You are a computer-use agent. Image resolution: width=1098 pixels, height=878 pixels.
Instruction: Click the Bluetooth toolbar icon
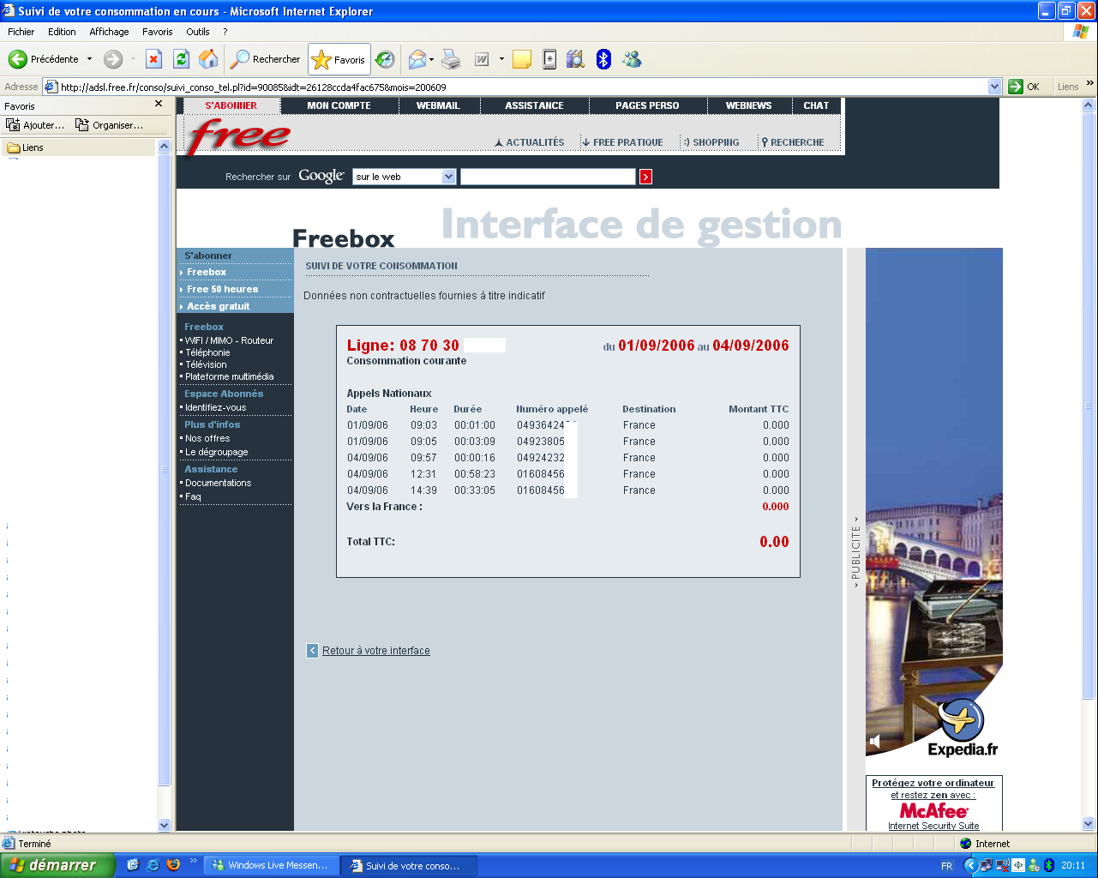pos(603,59)
